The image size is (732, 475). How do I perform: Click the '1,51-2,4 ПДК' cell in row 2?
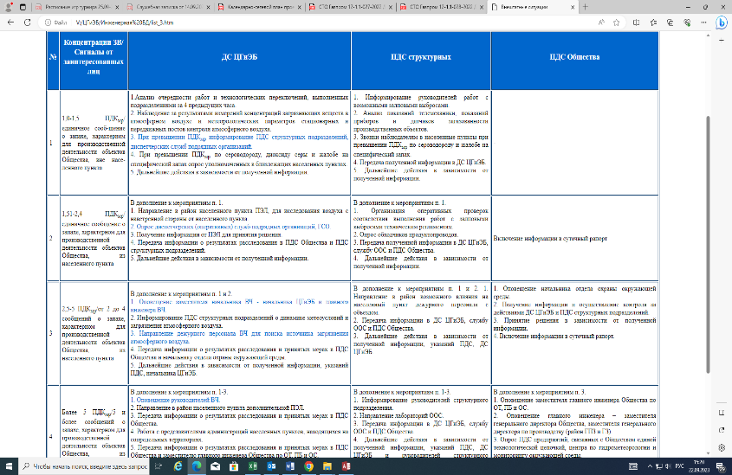pos(94,238)
